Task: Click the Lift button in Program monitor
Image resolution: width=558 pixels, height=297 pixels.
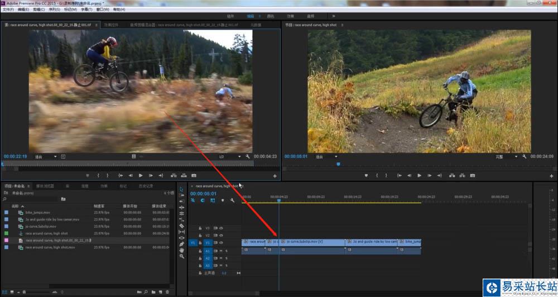Action: (x=452, y=175)
